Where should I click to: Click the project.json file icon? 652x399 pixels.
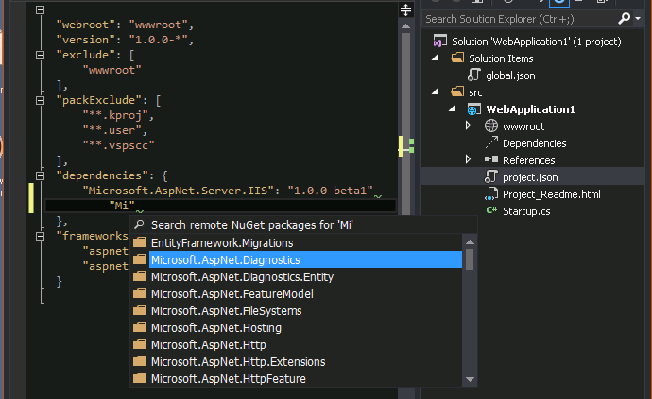click(491, 177)
